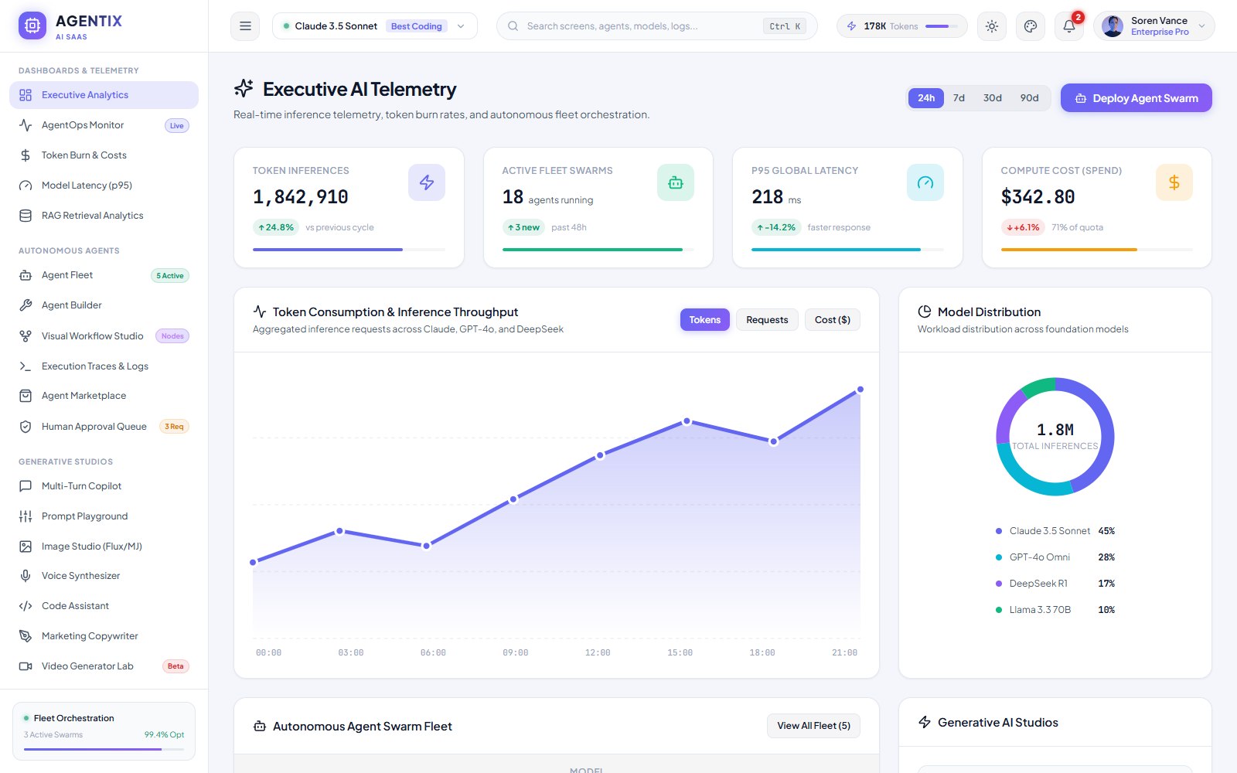
Task: Click the RAG Retrieval Analytics database icon
Action: [26, 216]
